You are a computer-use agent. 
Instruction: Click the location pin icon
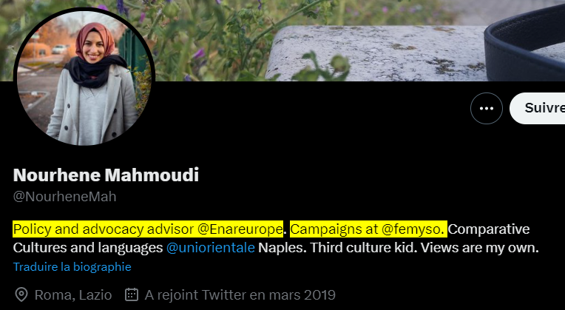click(21, 295)
